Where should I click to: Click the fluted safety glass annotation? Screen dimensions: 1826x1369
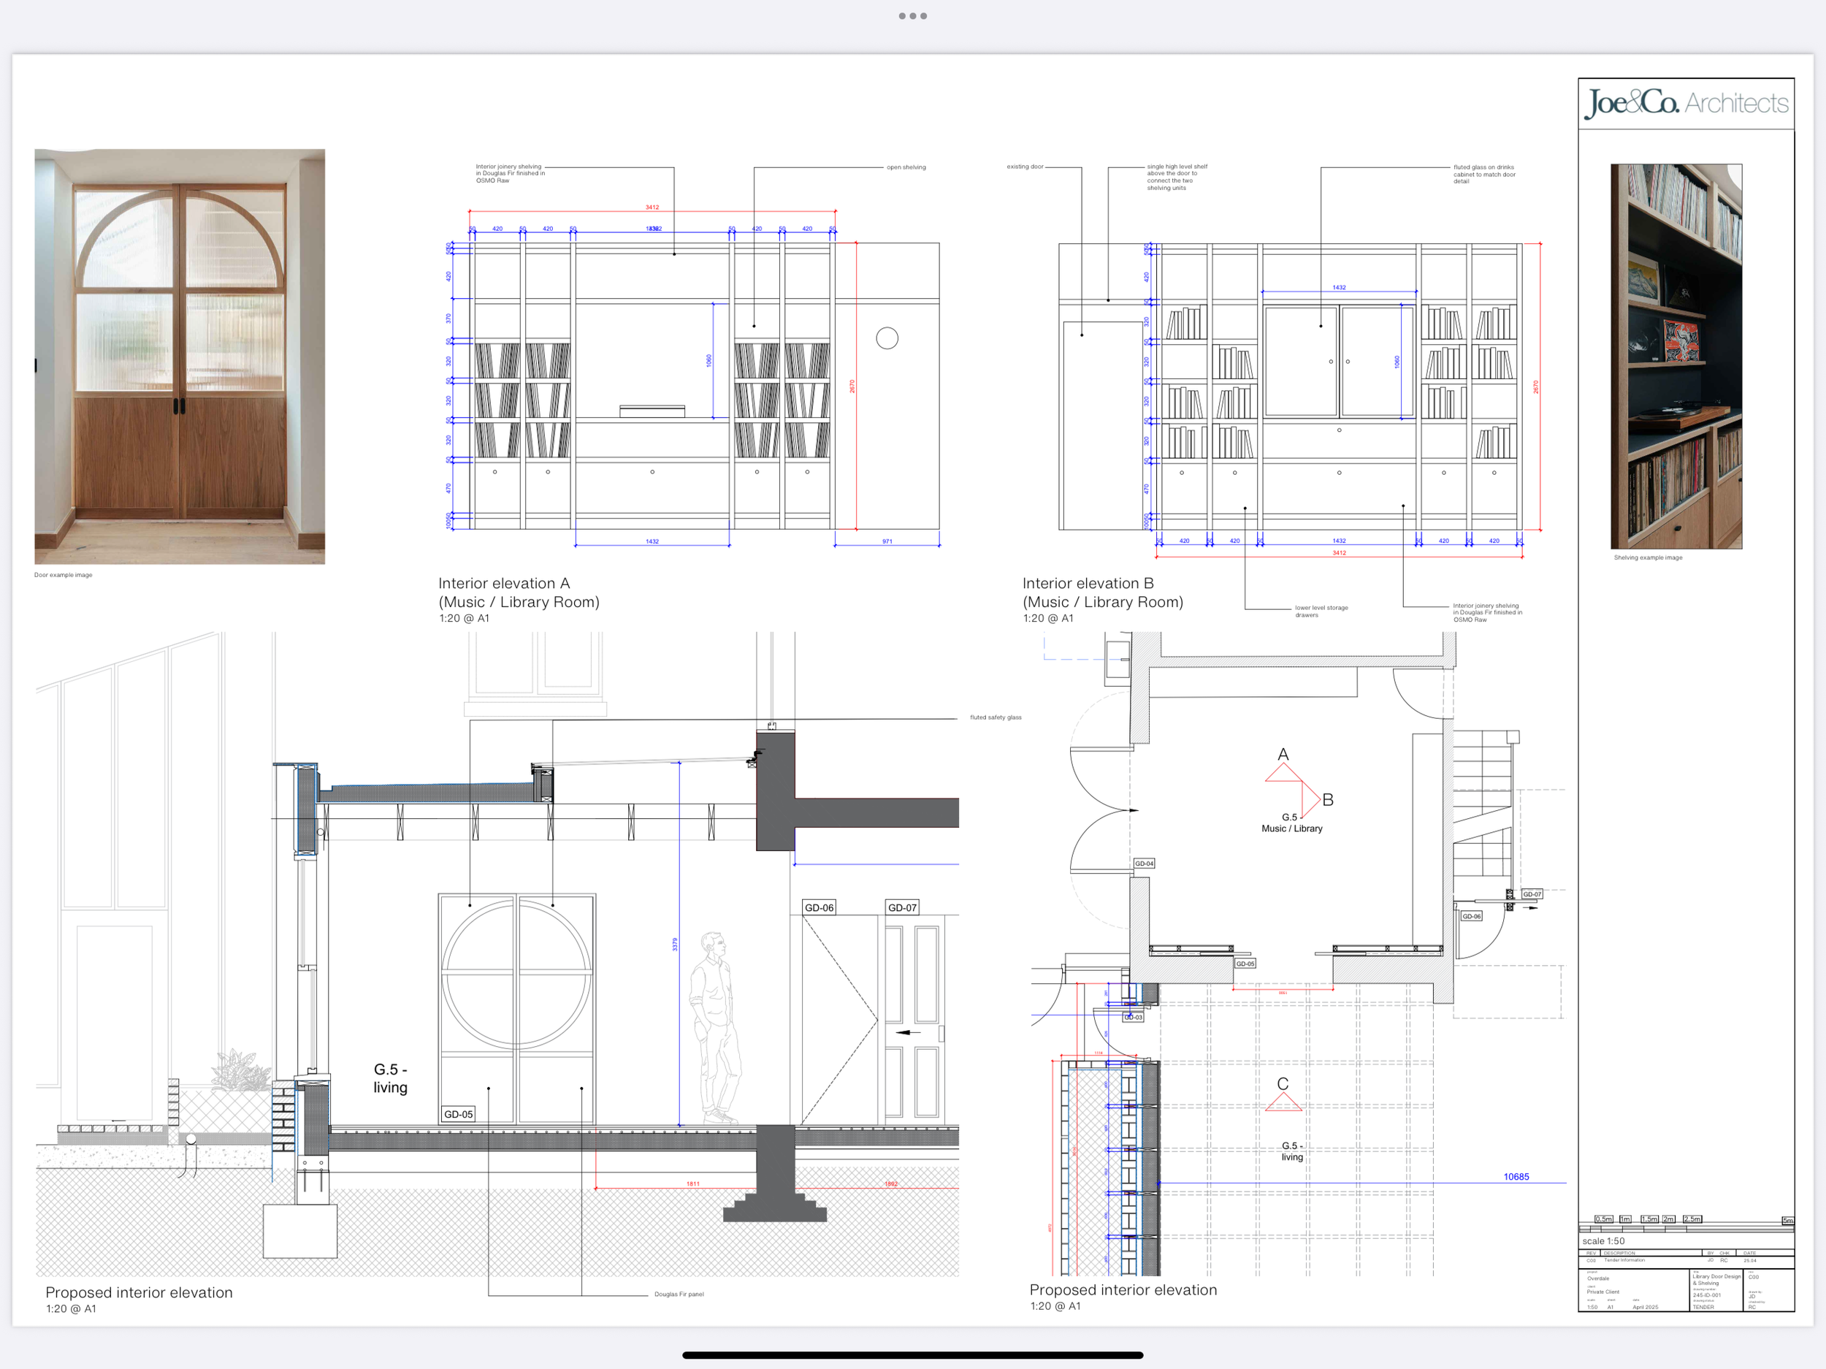tap(995, 717)
